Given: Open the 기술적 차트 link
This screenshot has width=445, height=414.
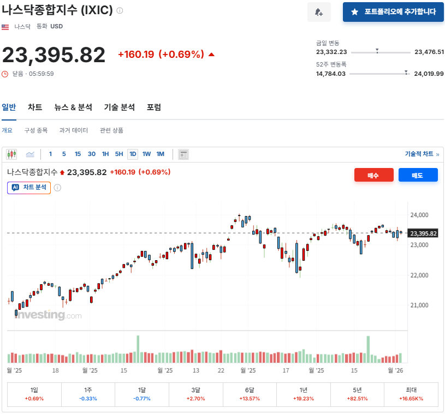Looking at the screenshot, I should 422,154.
